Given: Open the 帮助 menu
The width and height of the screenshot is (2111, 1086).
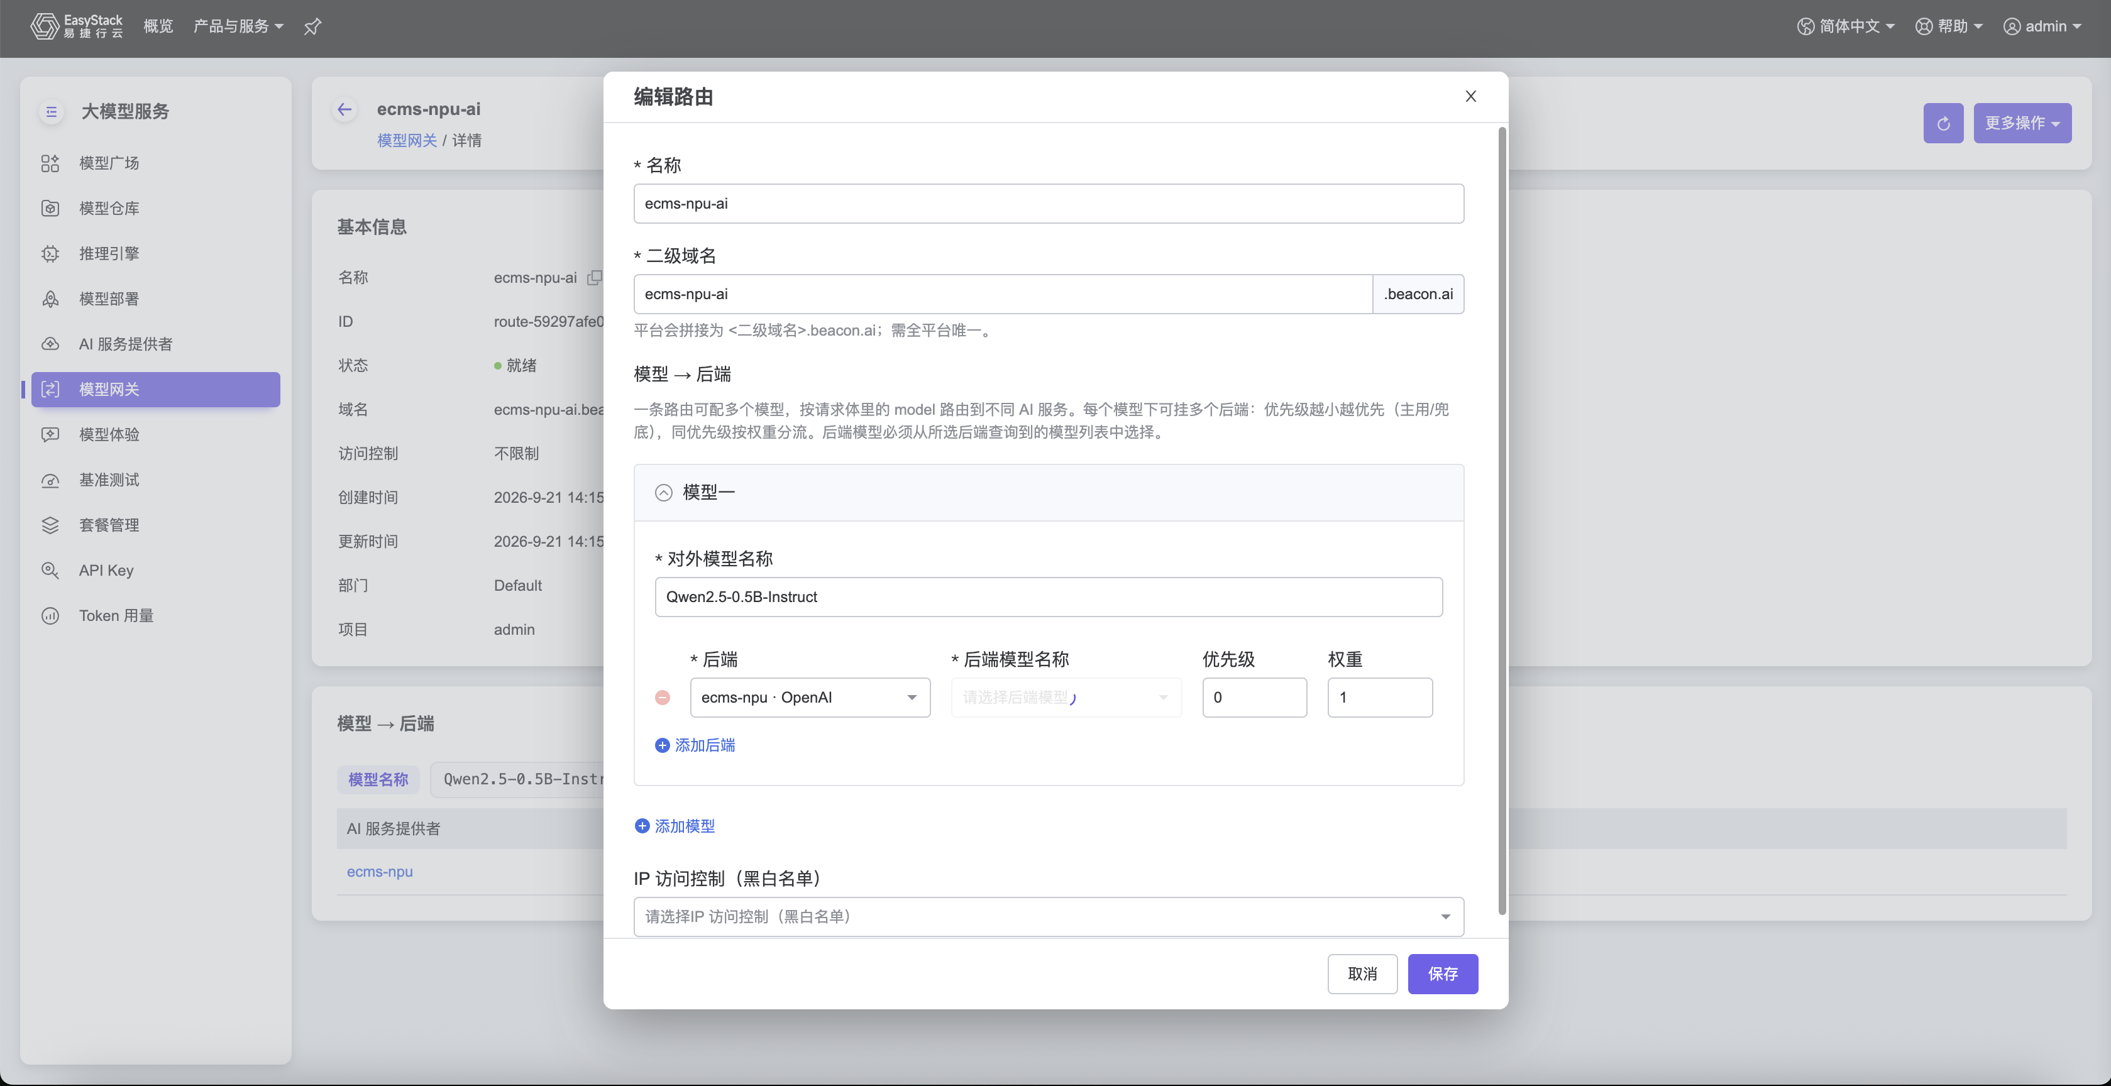Looking at the screenshot, I should (x=1949, y=26).
